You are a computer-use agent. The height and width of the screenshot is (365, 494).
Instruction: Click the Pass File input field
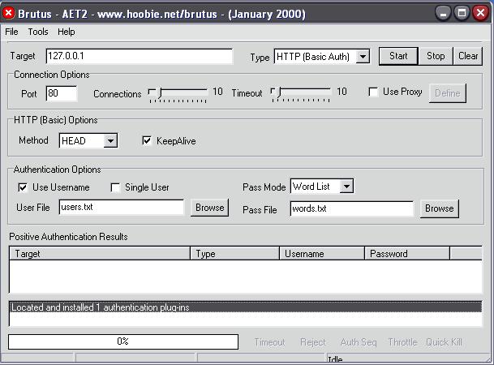pos(351,208)
